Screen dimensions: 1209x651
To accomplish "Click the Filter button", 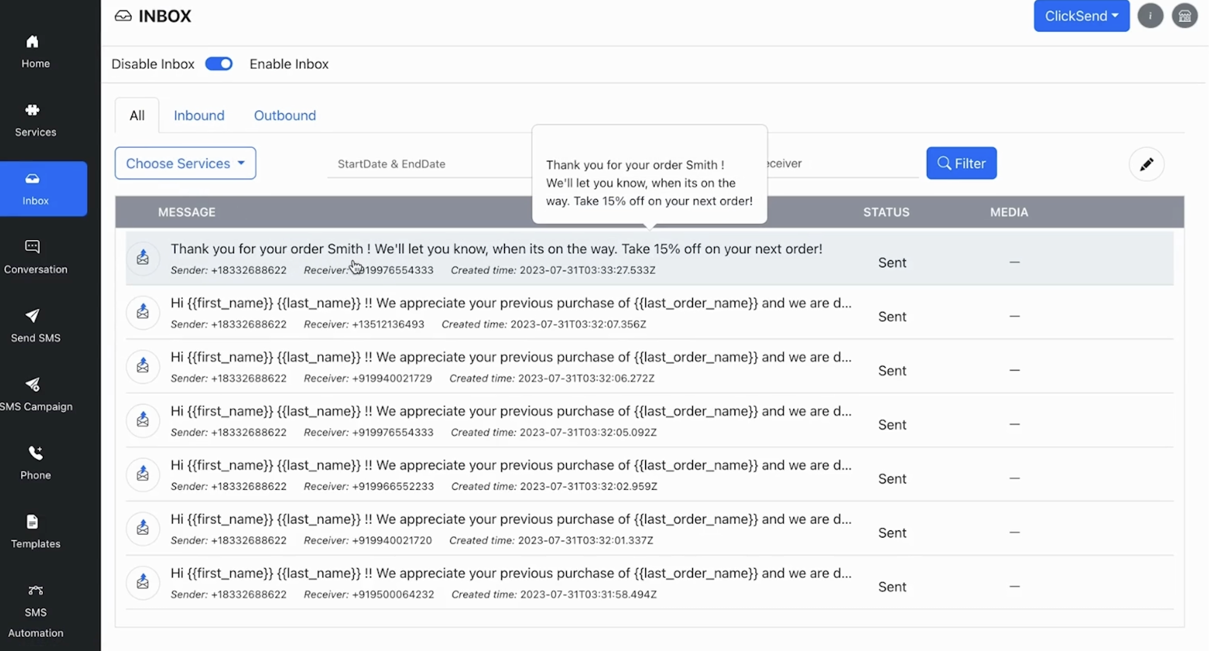I will point(961,163).
